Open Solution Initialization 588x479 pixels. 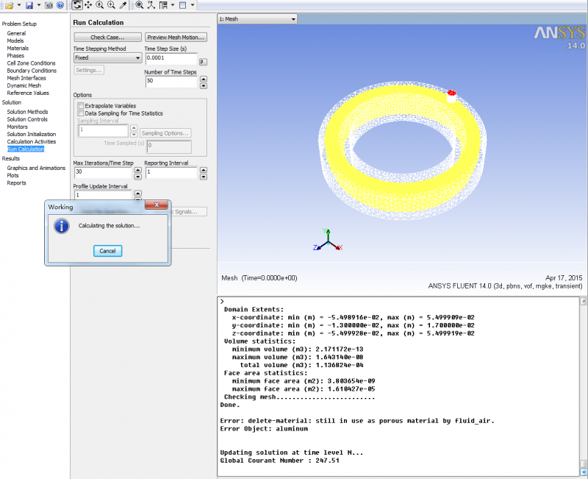coord(32,135)
